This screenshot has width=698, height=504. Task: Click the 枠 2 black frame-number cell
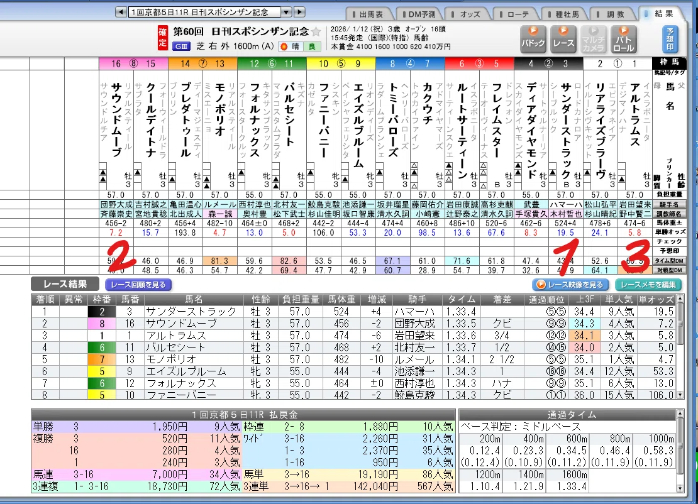(x=102, y=311)
